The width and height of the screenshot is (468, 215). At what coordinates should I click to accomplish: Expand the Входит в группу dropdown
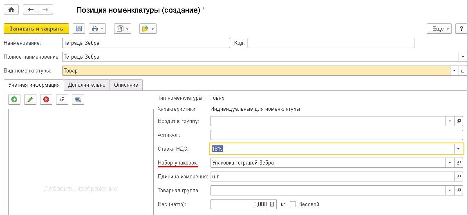(449, 121)
